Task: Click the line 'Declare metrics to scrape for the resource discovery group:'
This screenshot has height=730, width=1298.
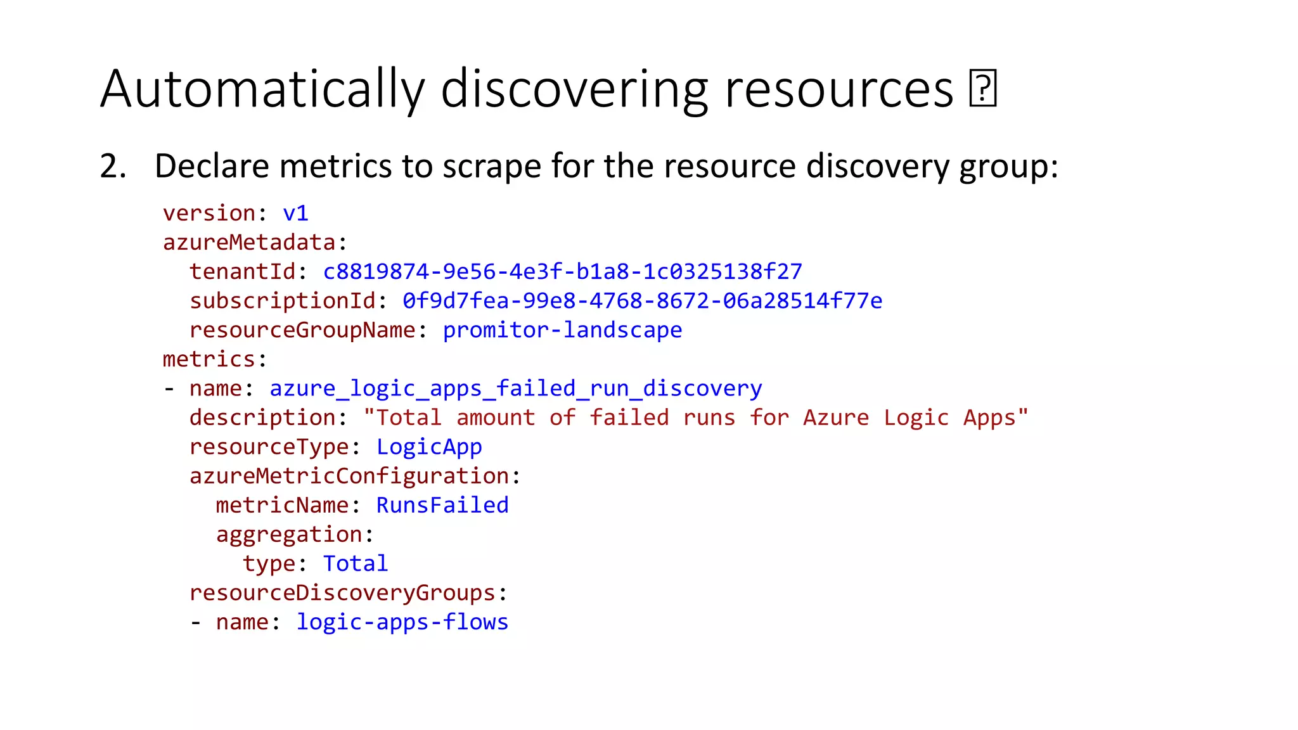Action: [607, 166]
